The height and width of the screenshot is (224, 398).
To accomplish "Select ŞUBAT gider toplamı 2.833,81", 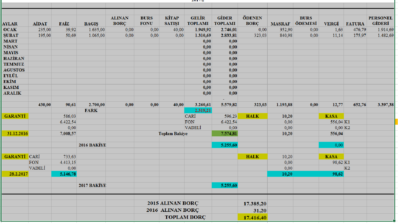I will 225,35.
